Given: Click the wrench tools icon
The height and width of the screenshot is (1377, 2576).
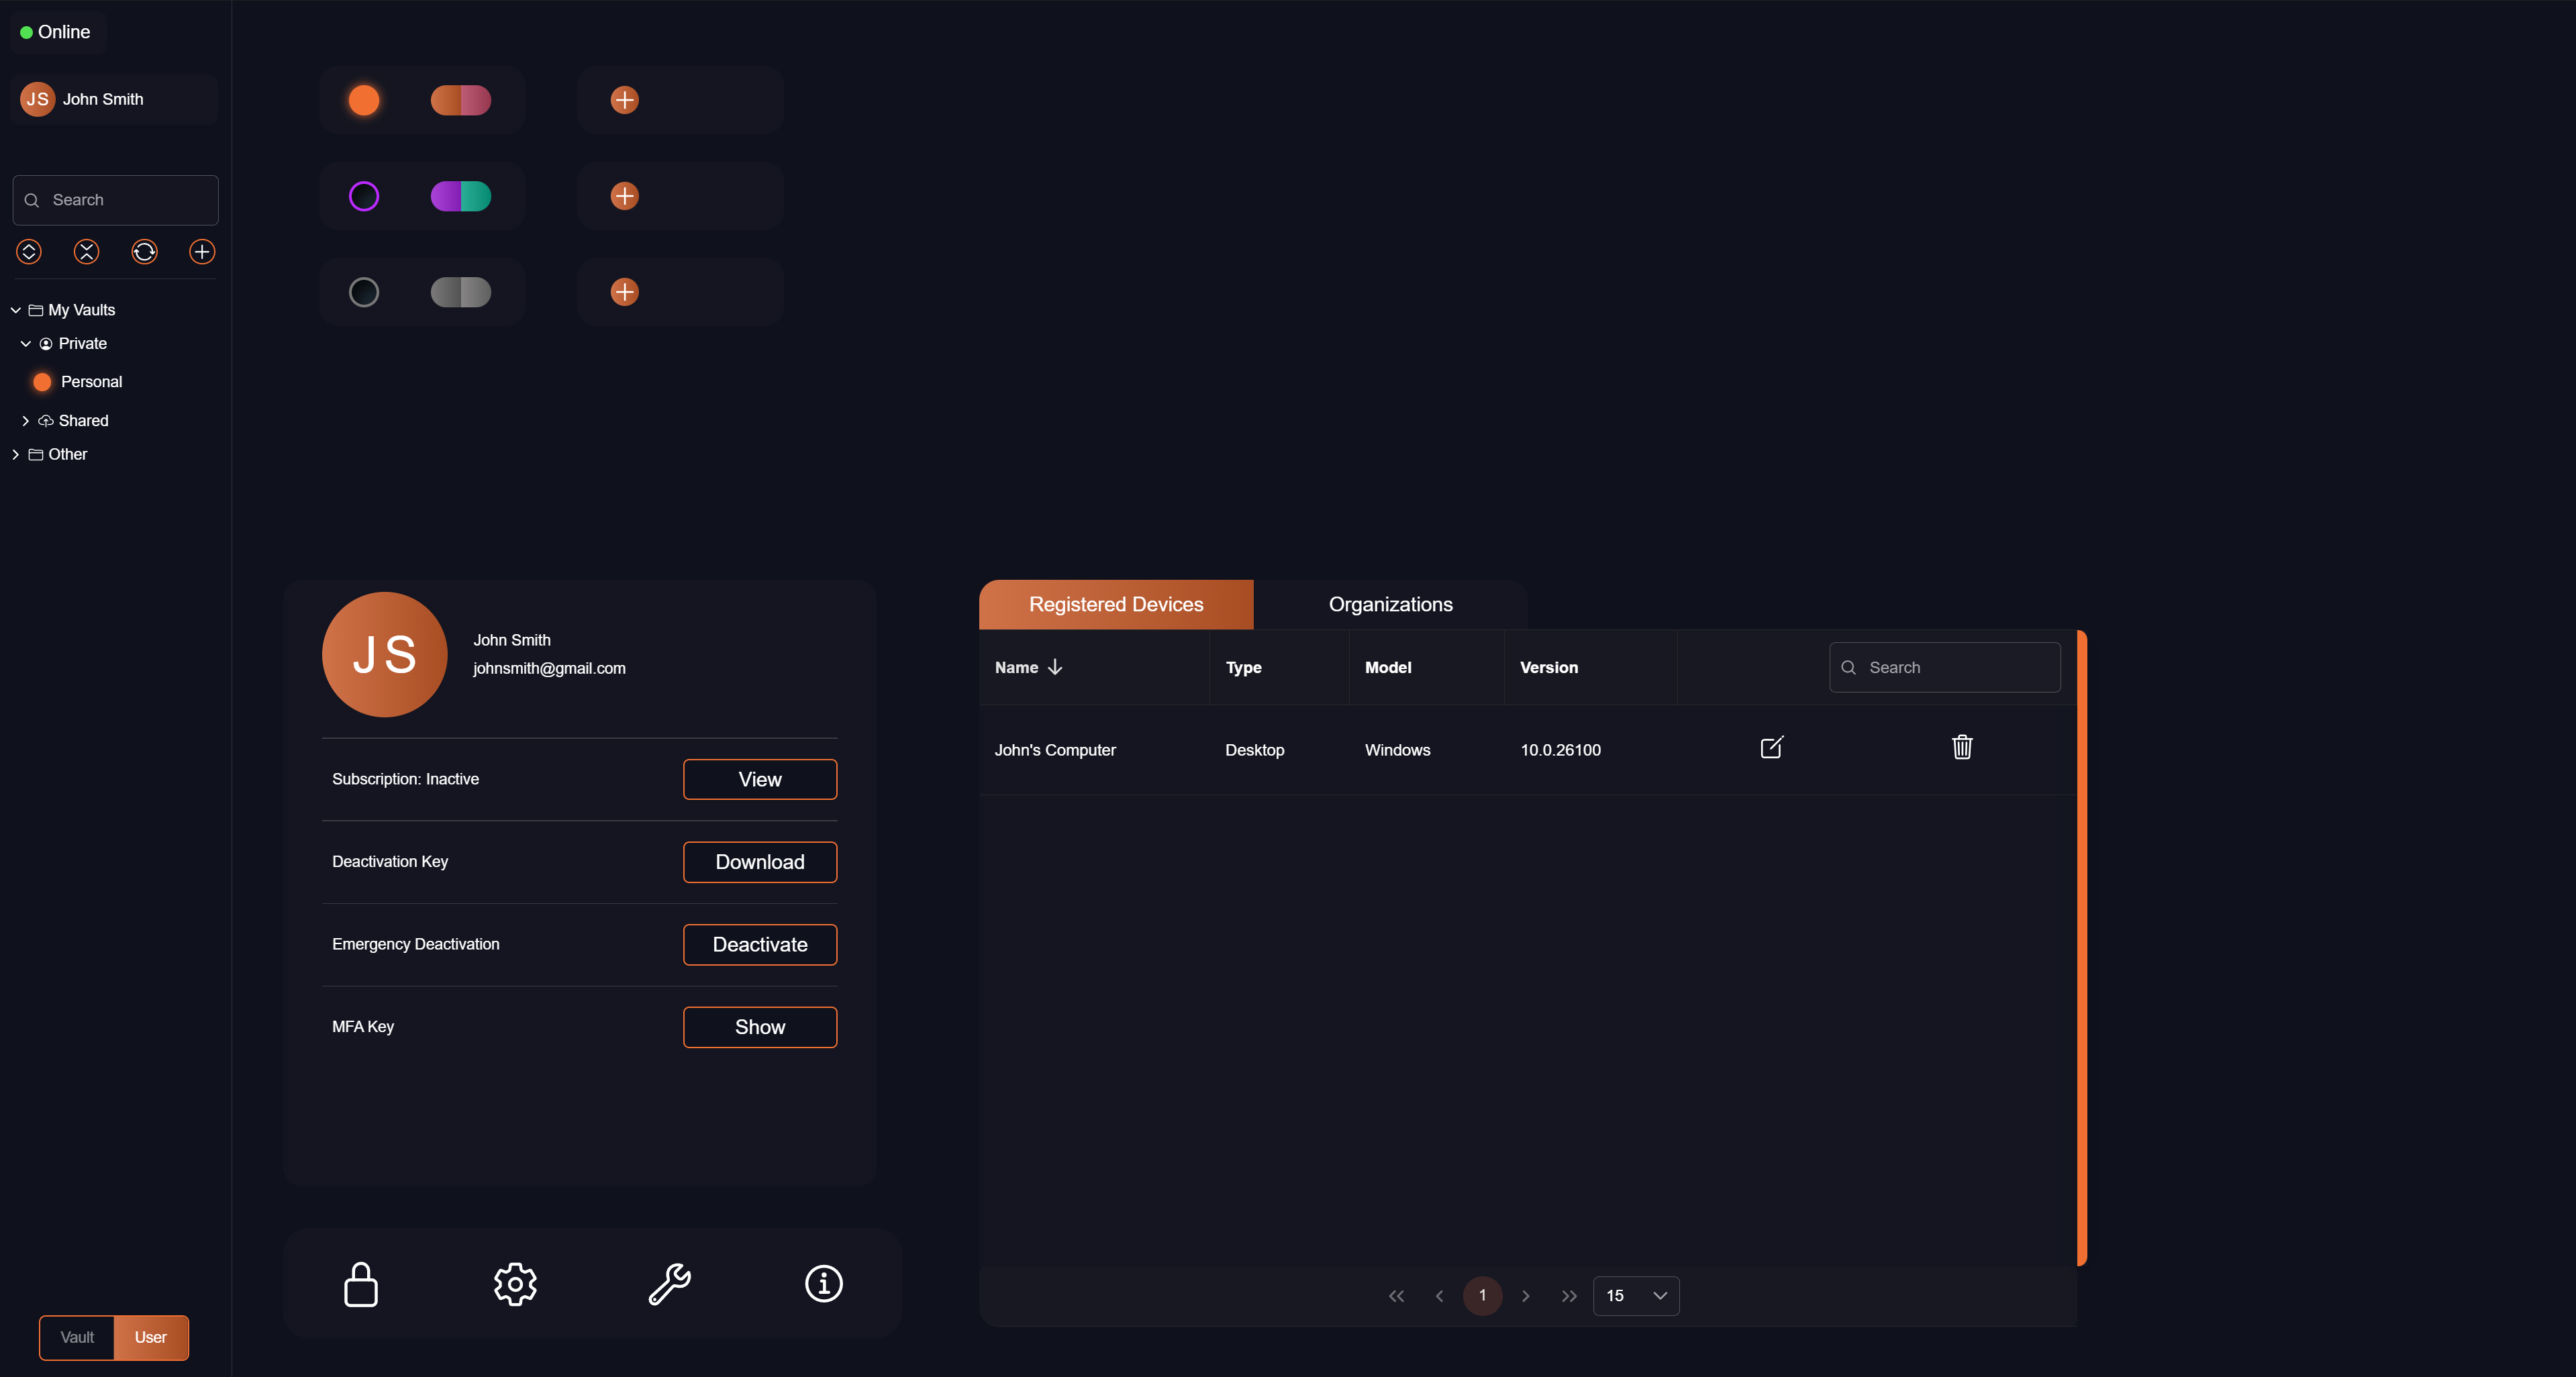Looking at the screenshot, I should [x=668, y=1284].
